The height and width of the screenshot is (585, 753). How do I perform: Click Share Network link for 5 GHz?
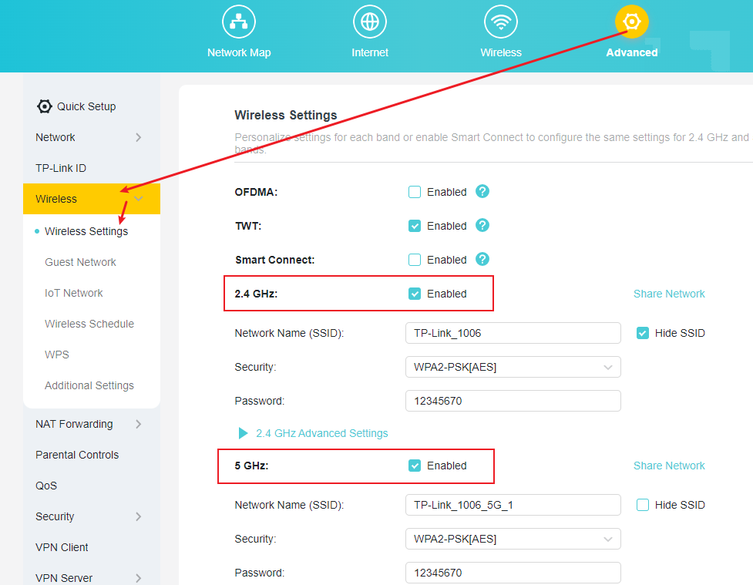click(x=669, y=466)
